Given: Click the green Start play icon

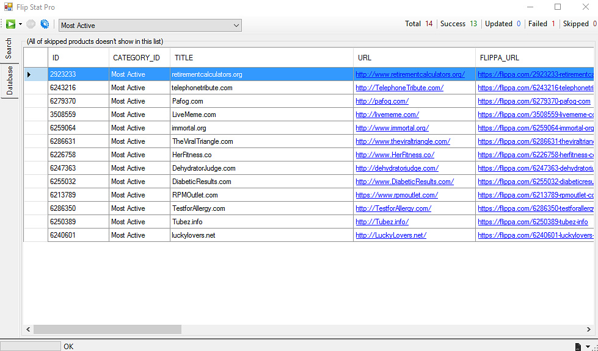Looking at the screenshot, I should 10,24.
